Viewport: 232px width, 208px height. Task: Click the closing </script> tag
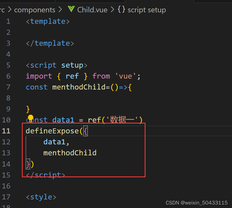pyautogui.click(x=46, y=175)
